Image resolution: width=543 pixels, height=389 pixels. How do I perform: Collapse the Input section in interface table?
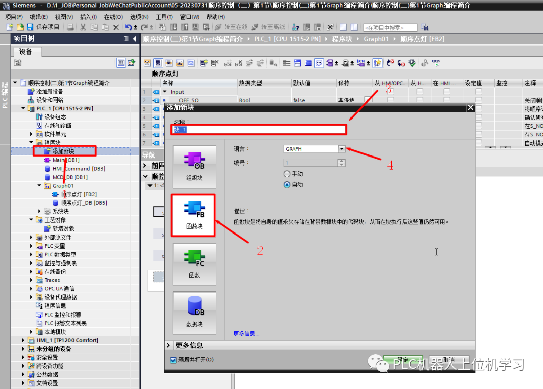click(x=165, y=92)
